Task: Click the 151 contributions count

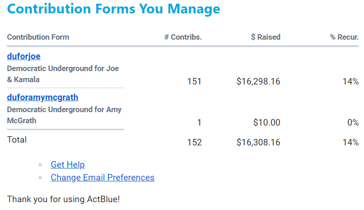Action: pos(194,82)
